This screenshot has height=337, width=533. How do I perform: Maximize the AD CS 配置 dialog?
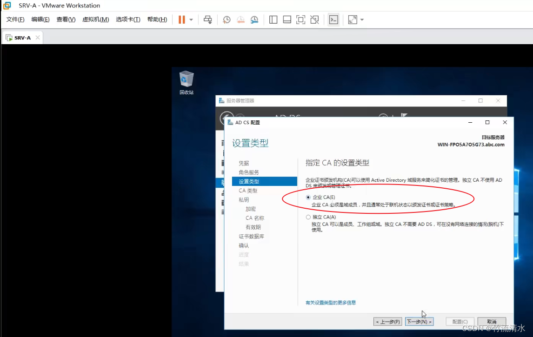pyautogui.click(x=487, y=122)
